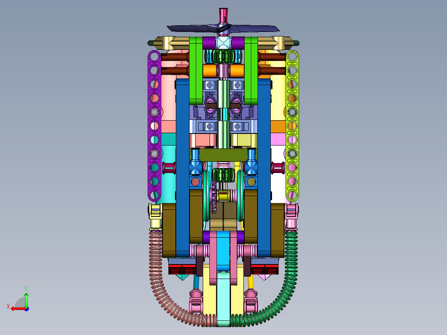Select the olive crossbar in the model center

tap(223, 155)
